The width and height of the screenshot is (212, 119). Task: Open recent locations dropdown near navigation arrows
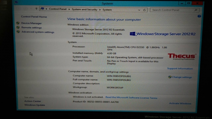tap(31, 9)
